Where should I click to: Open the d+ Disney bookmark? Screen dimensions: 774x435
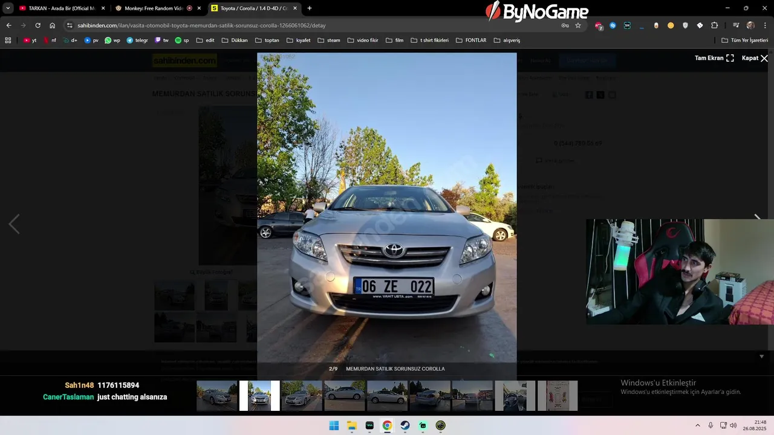tap(70, 40)
